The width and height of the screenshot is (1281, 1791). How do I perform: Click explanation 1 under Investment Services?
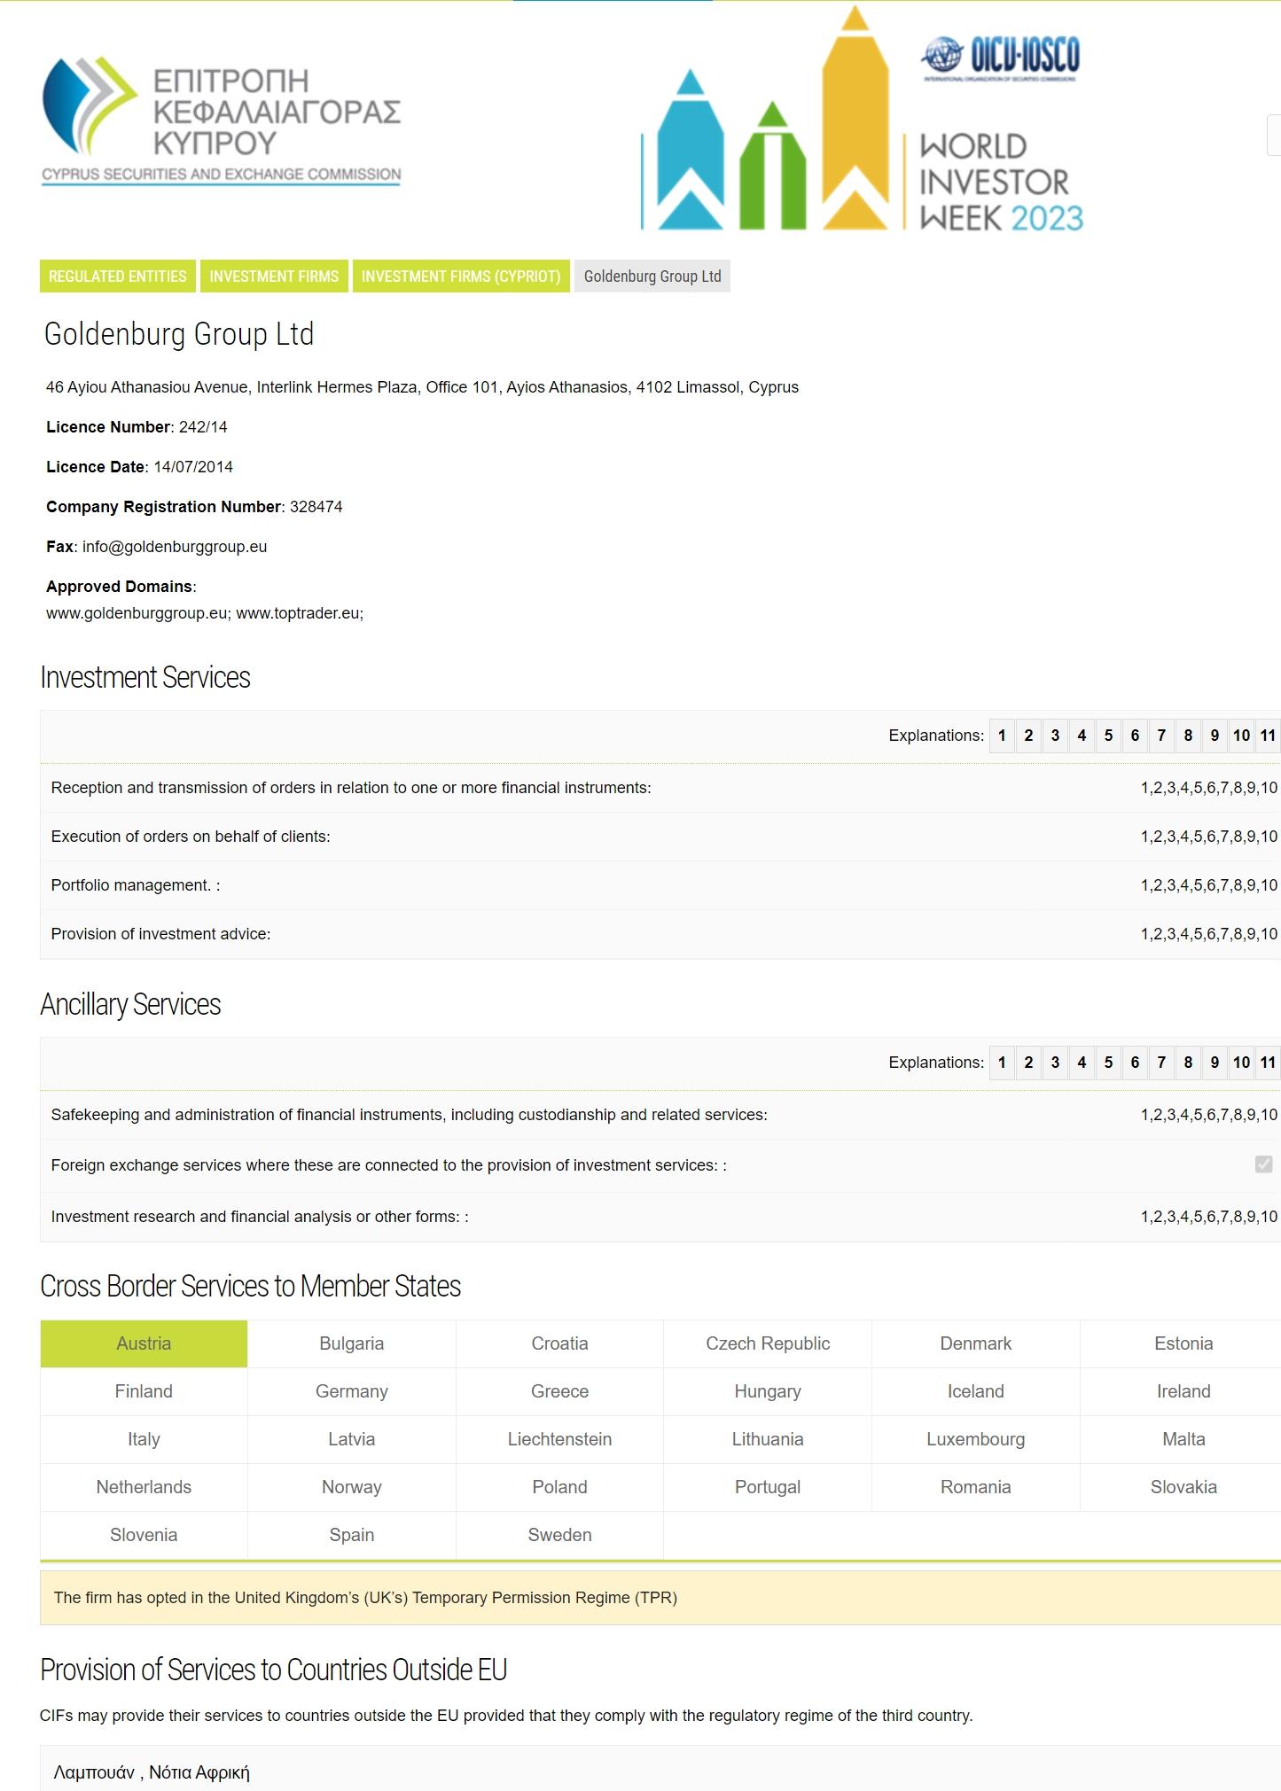tap(1002, 736)
